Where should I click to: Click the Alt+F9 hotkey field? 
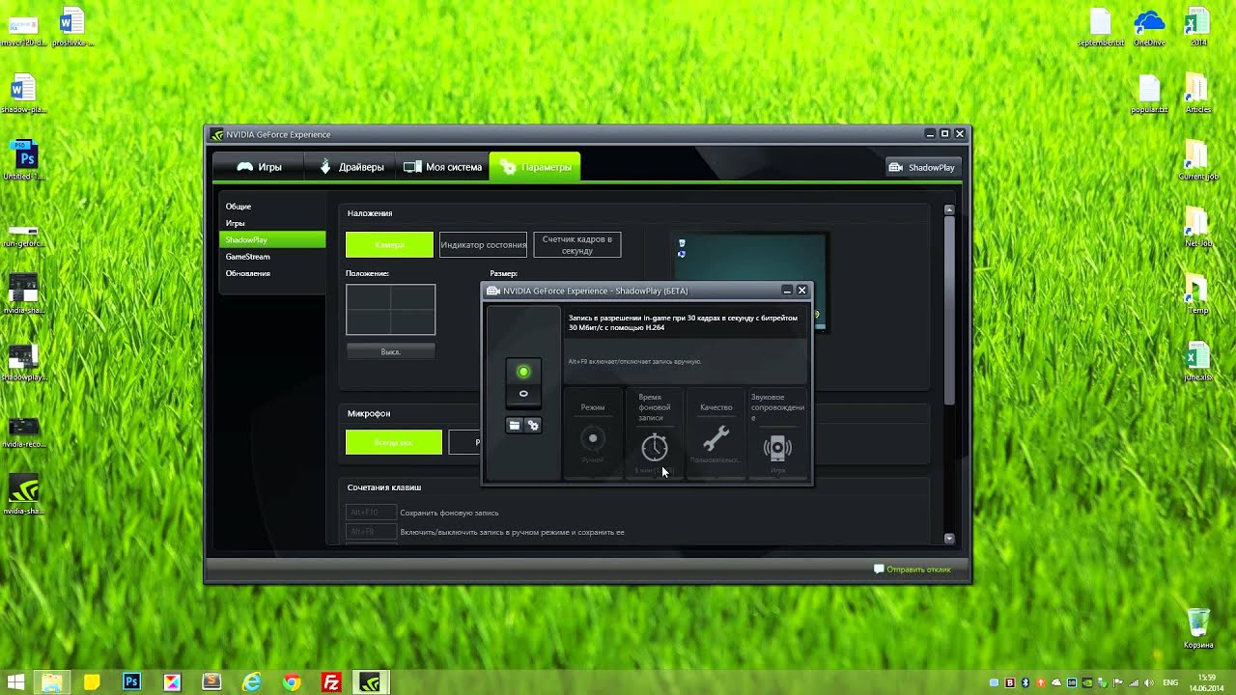pyautogui.click(x=371, y=532)
